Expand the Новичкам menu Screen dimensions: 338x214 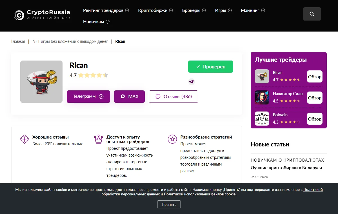96,22
